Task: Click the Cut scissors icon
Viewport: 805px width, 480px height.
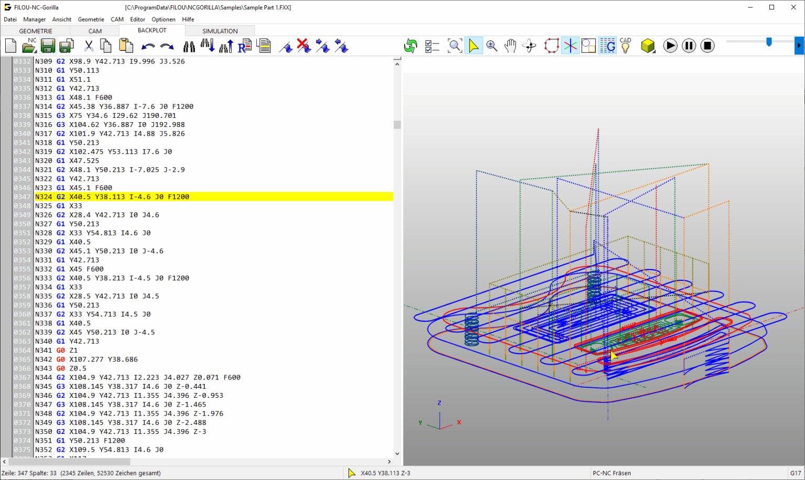Action: click(89, 46)
